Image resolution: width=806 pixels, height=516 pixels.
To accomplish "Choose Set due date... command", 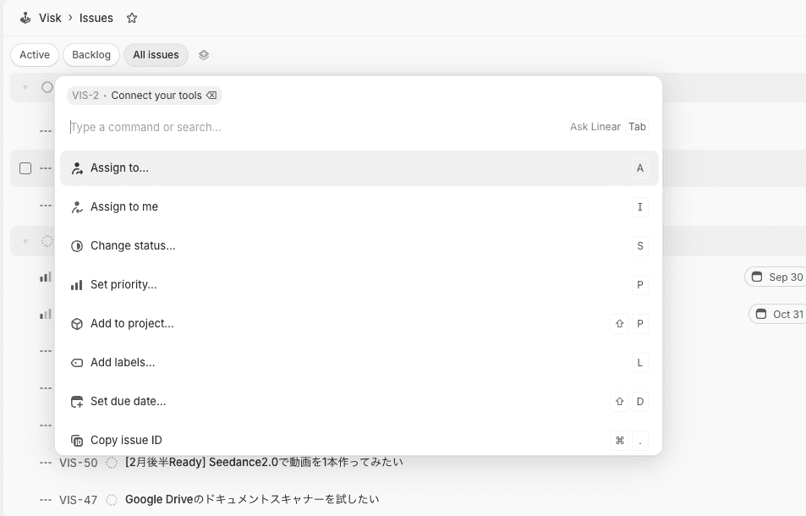I will (359, 402).
